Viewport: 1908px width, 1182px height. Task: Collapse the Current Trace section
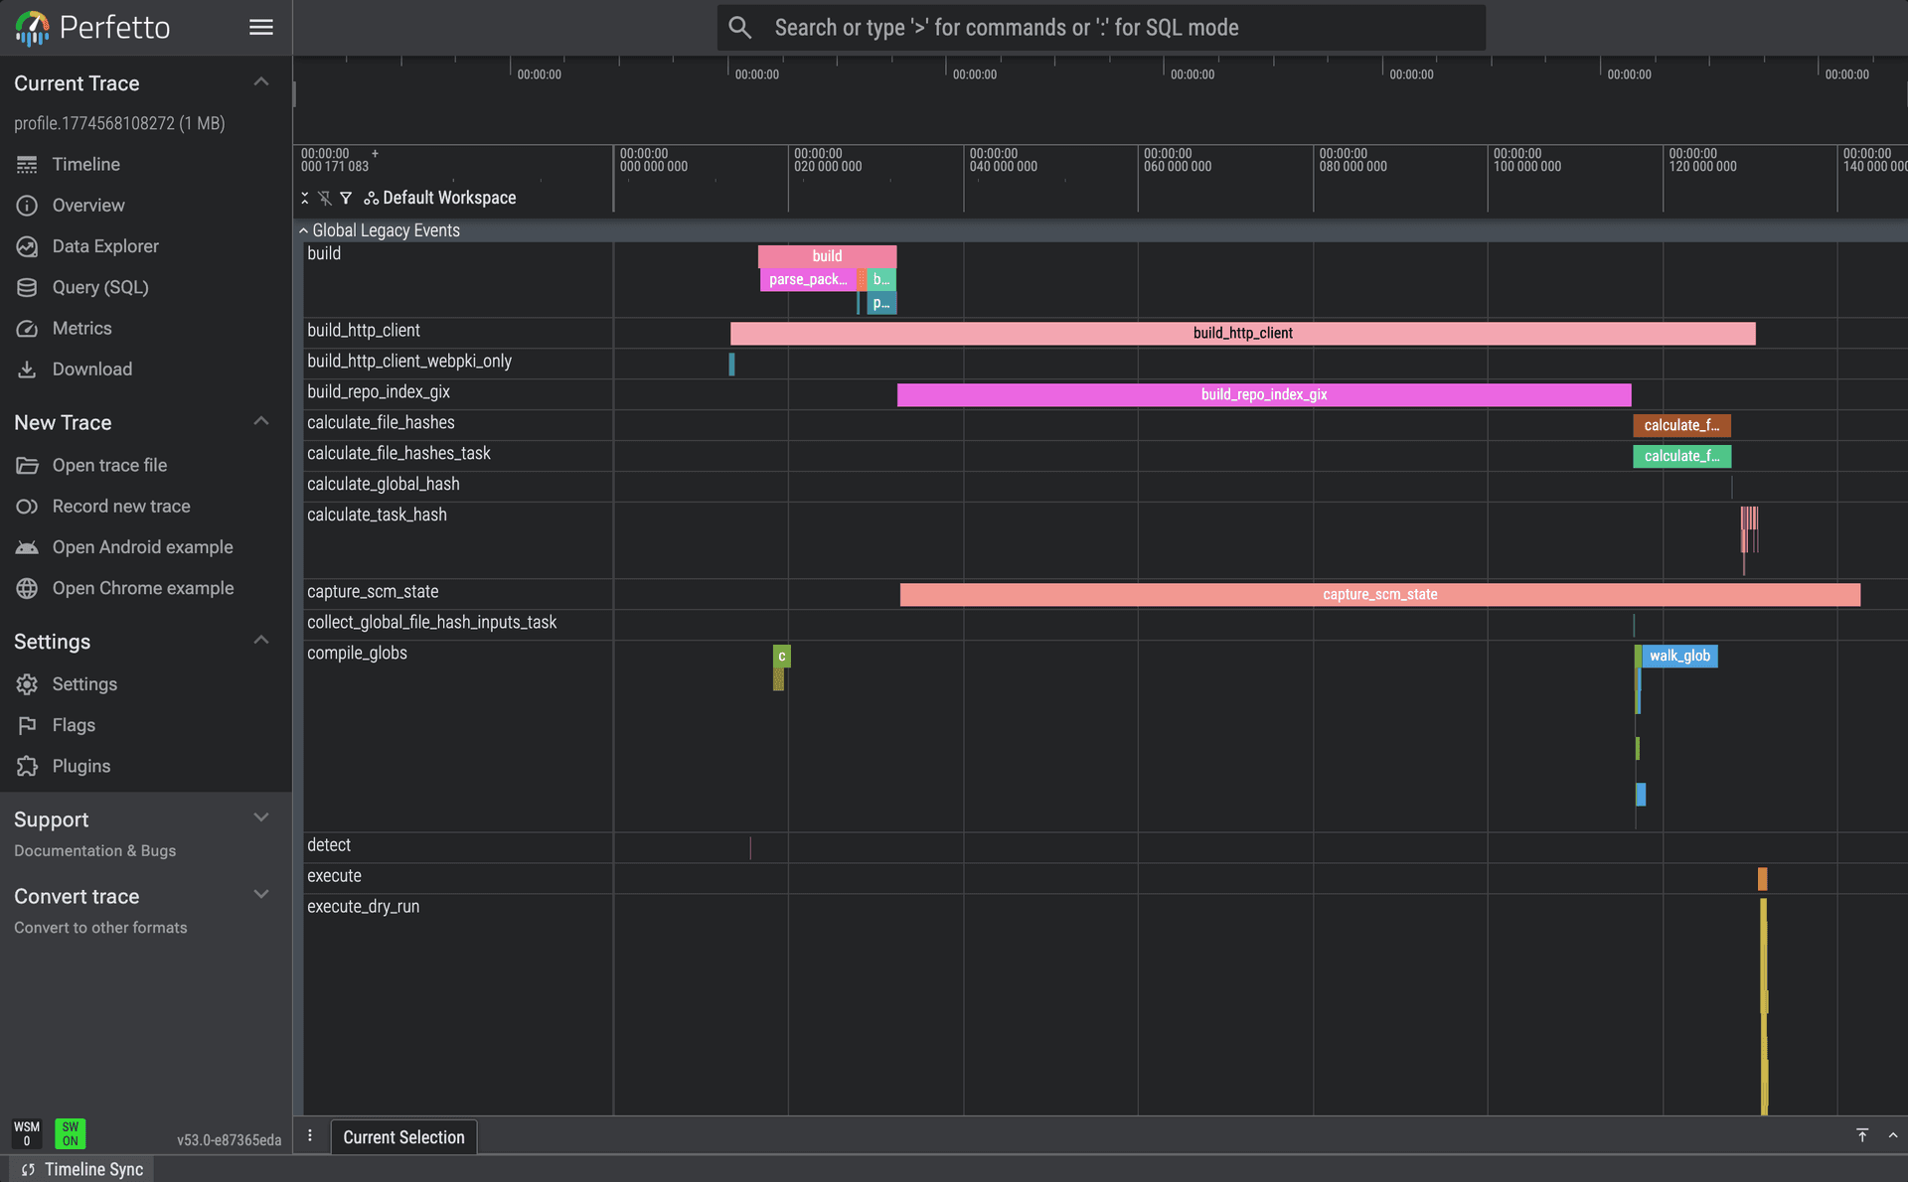pyautogui.click(x=260, y=82)
